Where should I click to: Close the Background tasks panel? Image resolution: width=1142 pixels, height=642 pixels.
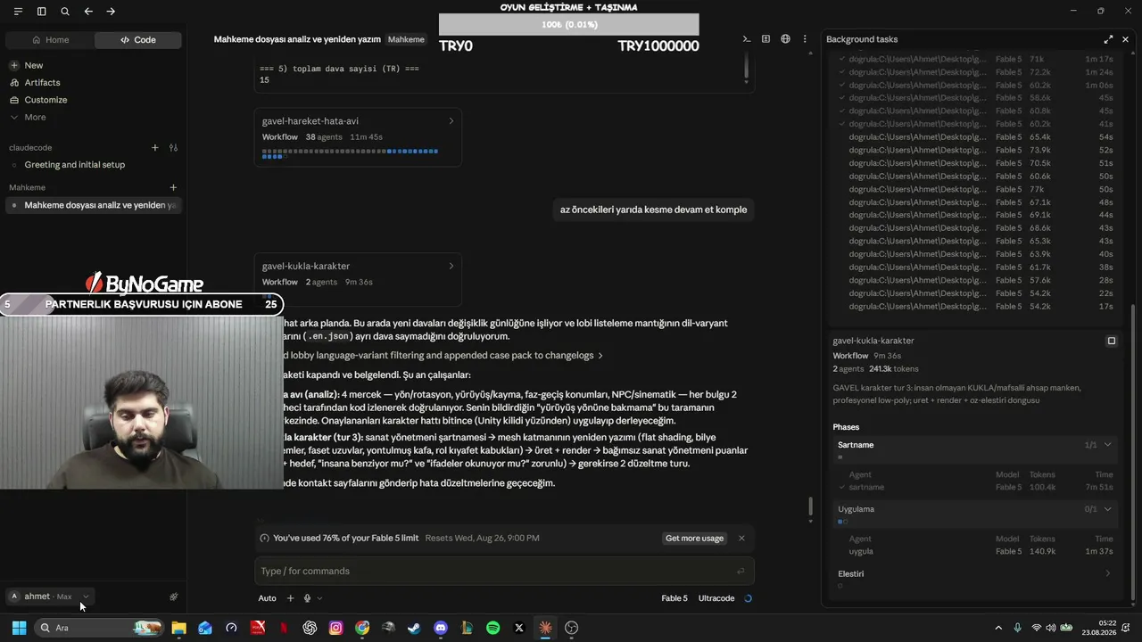1125,39
